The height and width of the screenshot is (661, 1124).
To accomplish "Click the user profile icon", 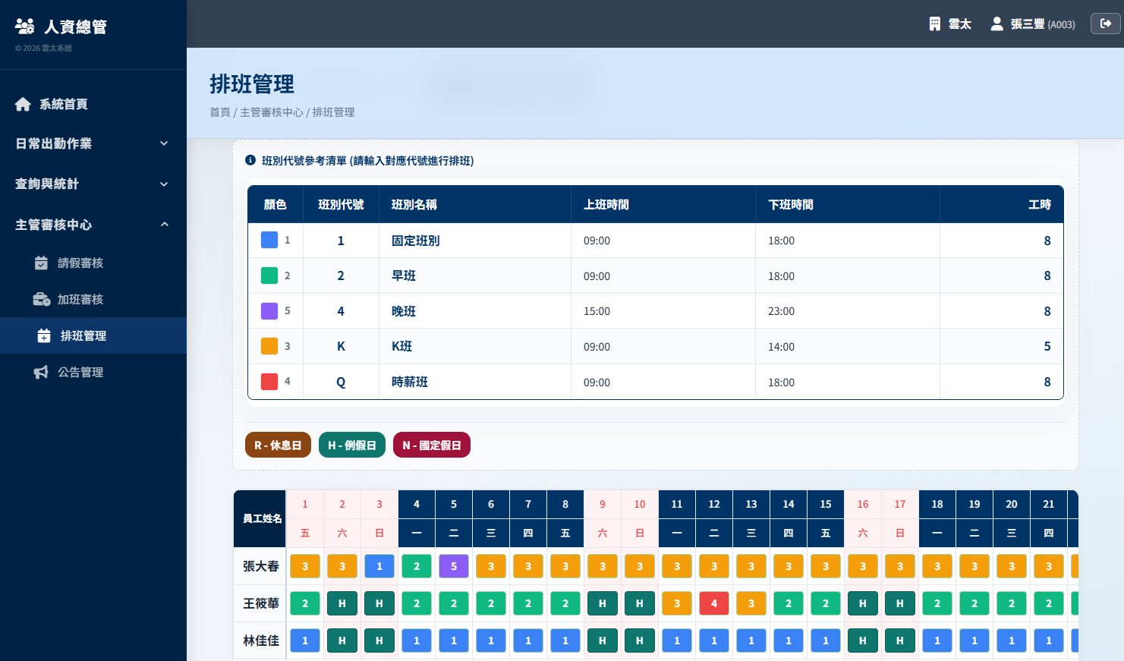I will [997, 24].
